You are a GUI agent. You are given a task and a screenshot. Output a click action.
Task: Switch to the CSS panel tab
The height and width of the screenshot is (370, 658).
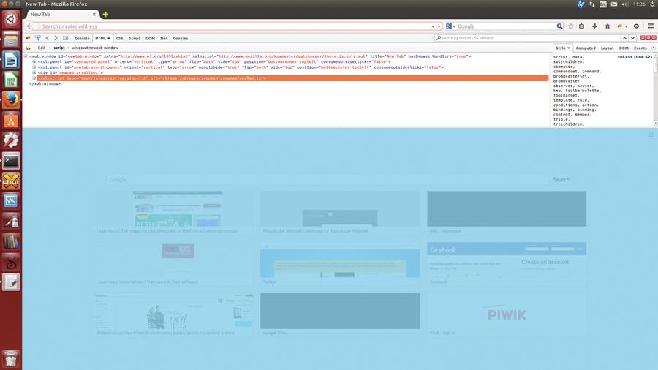[x=120, y=38]
